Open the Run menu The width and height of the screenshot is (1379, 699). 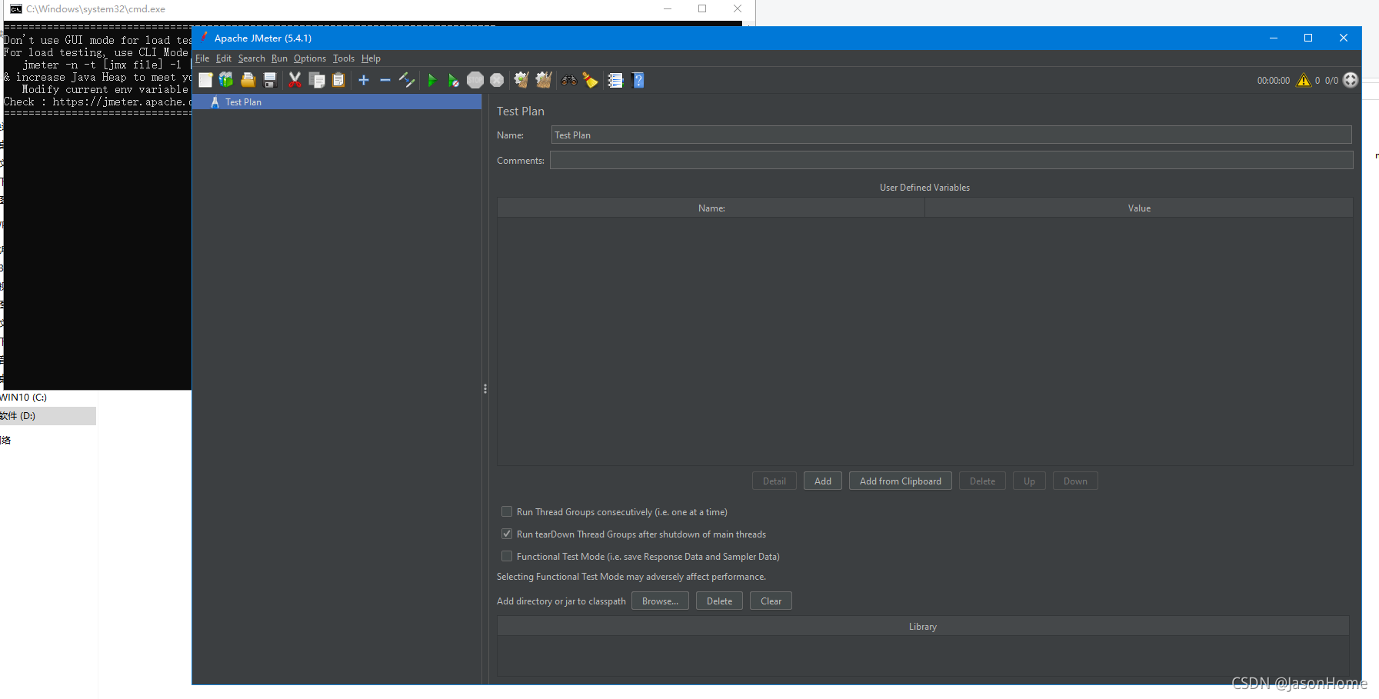(279, 58)
